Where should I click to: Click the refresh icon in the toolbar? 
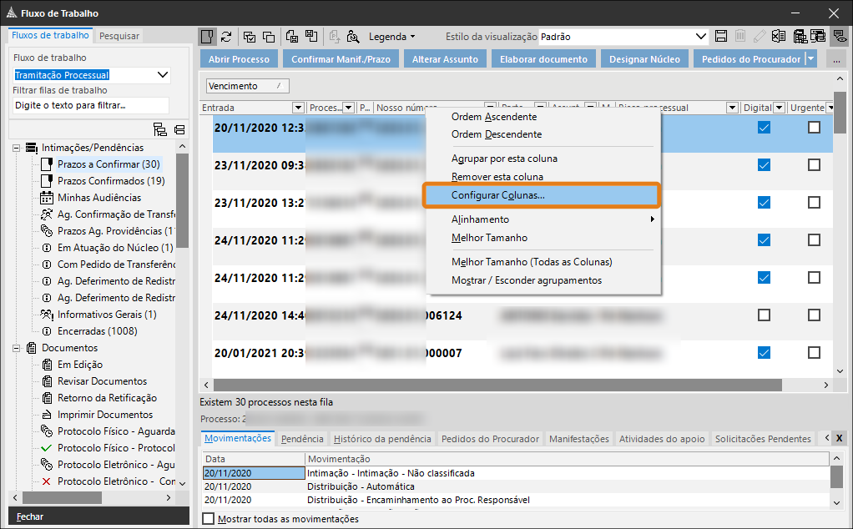click(226, 37)
